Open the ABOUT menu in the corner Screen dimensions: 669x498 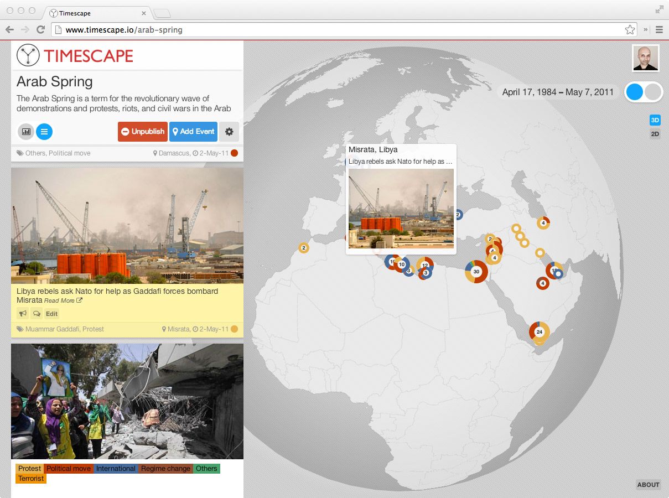(648, 485)
